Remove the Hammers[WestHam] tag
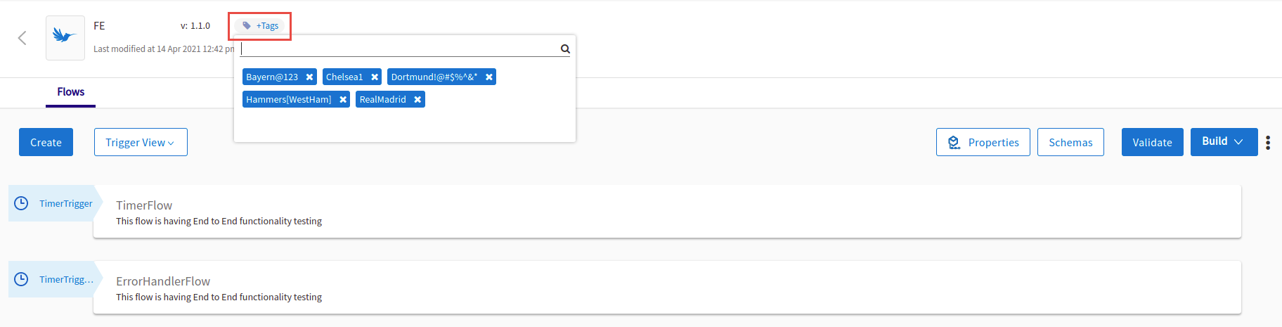 [343, 100]
